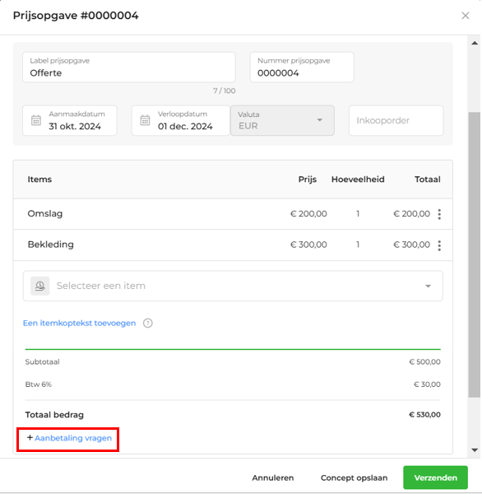Expand the Valuta EUR dropdown
This screenshot has height=494, width=482.
click(319, 120)
